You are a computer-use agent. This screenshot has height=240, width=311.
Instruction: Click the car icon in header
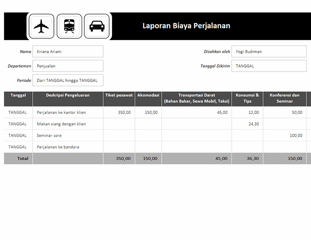click(97, 26)
